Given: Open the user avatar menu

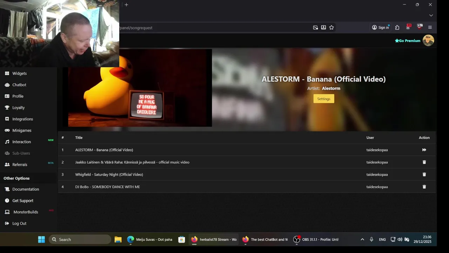Looking at the screenshot, I should [x=428, y=40].
